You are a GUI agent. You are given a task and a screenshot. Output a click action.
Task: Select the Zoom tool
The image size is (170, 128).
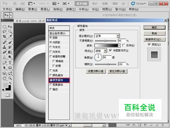(10, 78)
